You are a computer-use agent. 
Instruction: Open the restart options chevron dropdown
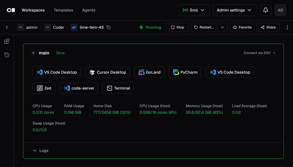[x=222, y=27]
